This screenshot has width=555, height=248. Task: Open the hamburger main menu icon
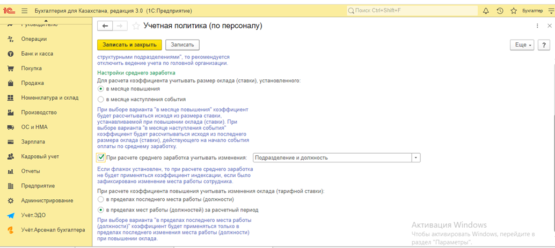coord(24,11)
